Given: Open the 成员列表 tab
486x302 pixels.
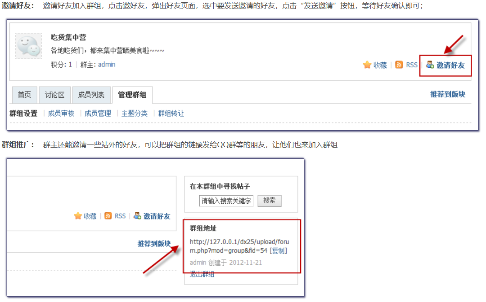Looking at the screenshot, I should [91, 95].
